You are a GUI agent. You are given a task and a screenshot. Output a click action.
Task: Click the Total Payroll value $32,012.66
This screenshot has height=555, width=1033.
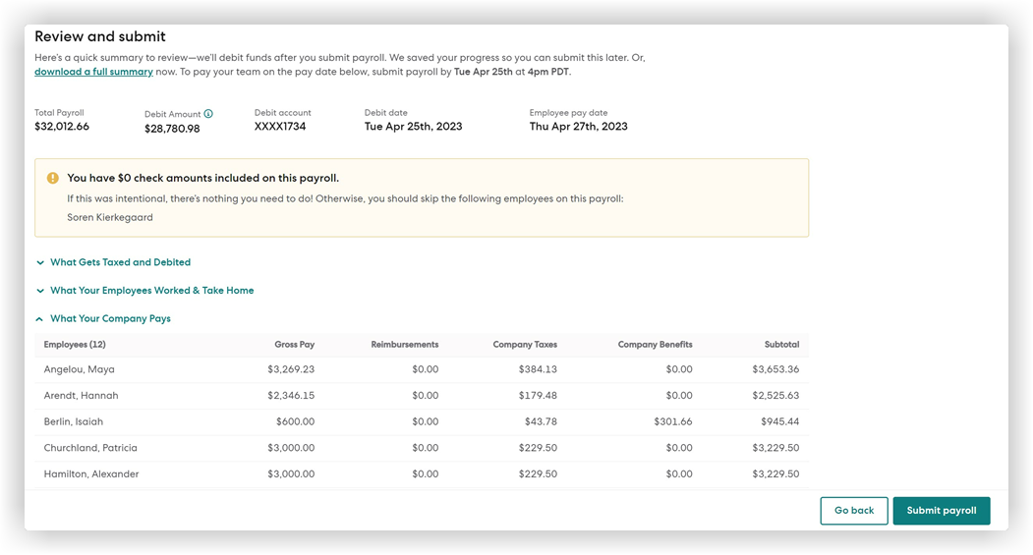[62, 127]
